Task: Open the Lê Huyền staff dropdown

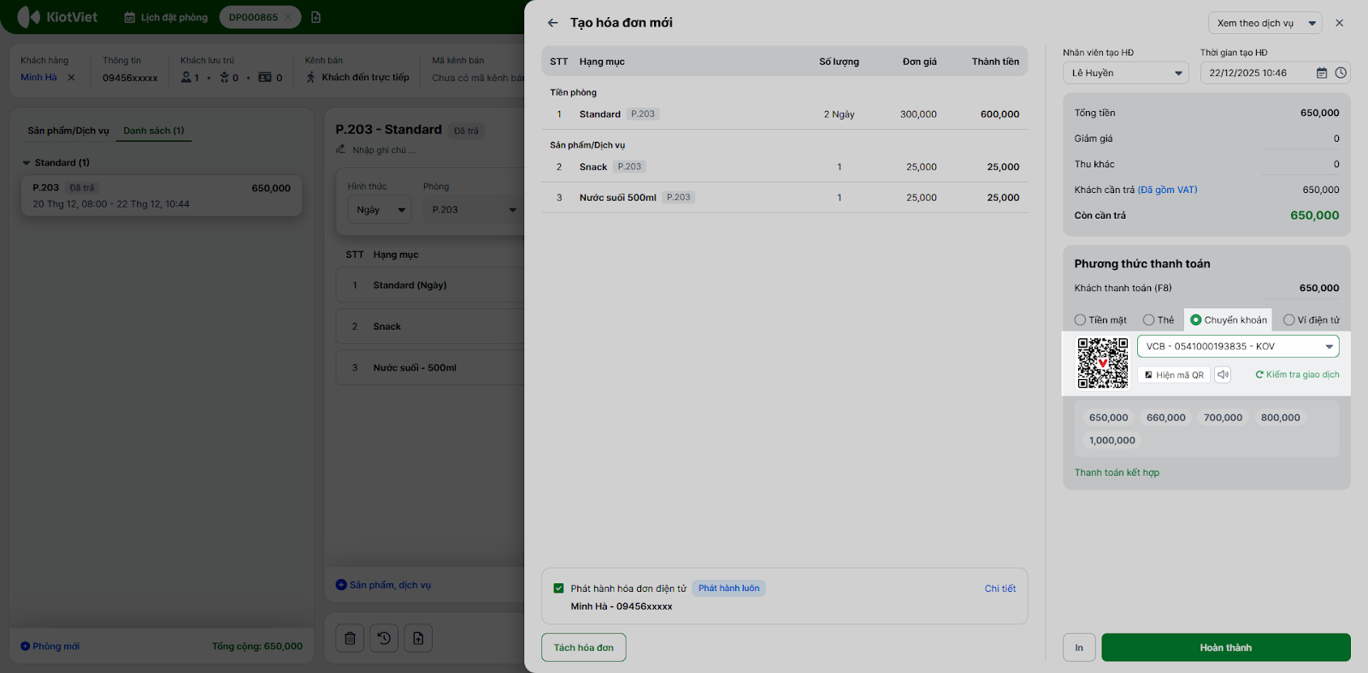Action: click(x=1126, y=73)
